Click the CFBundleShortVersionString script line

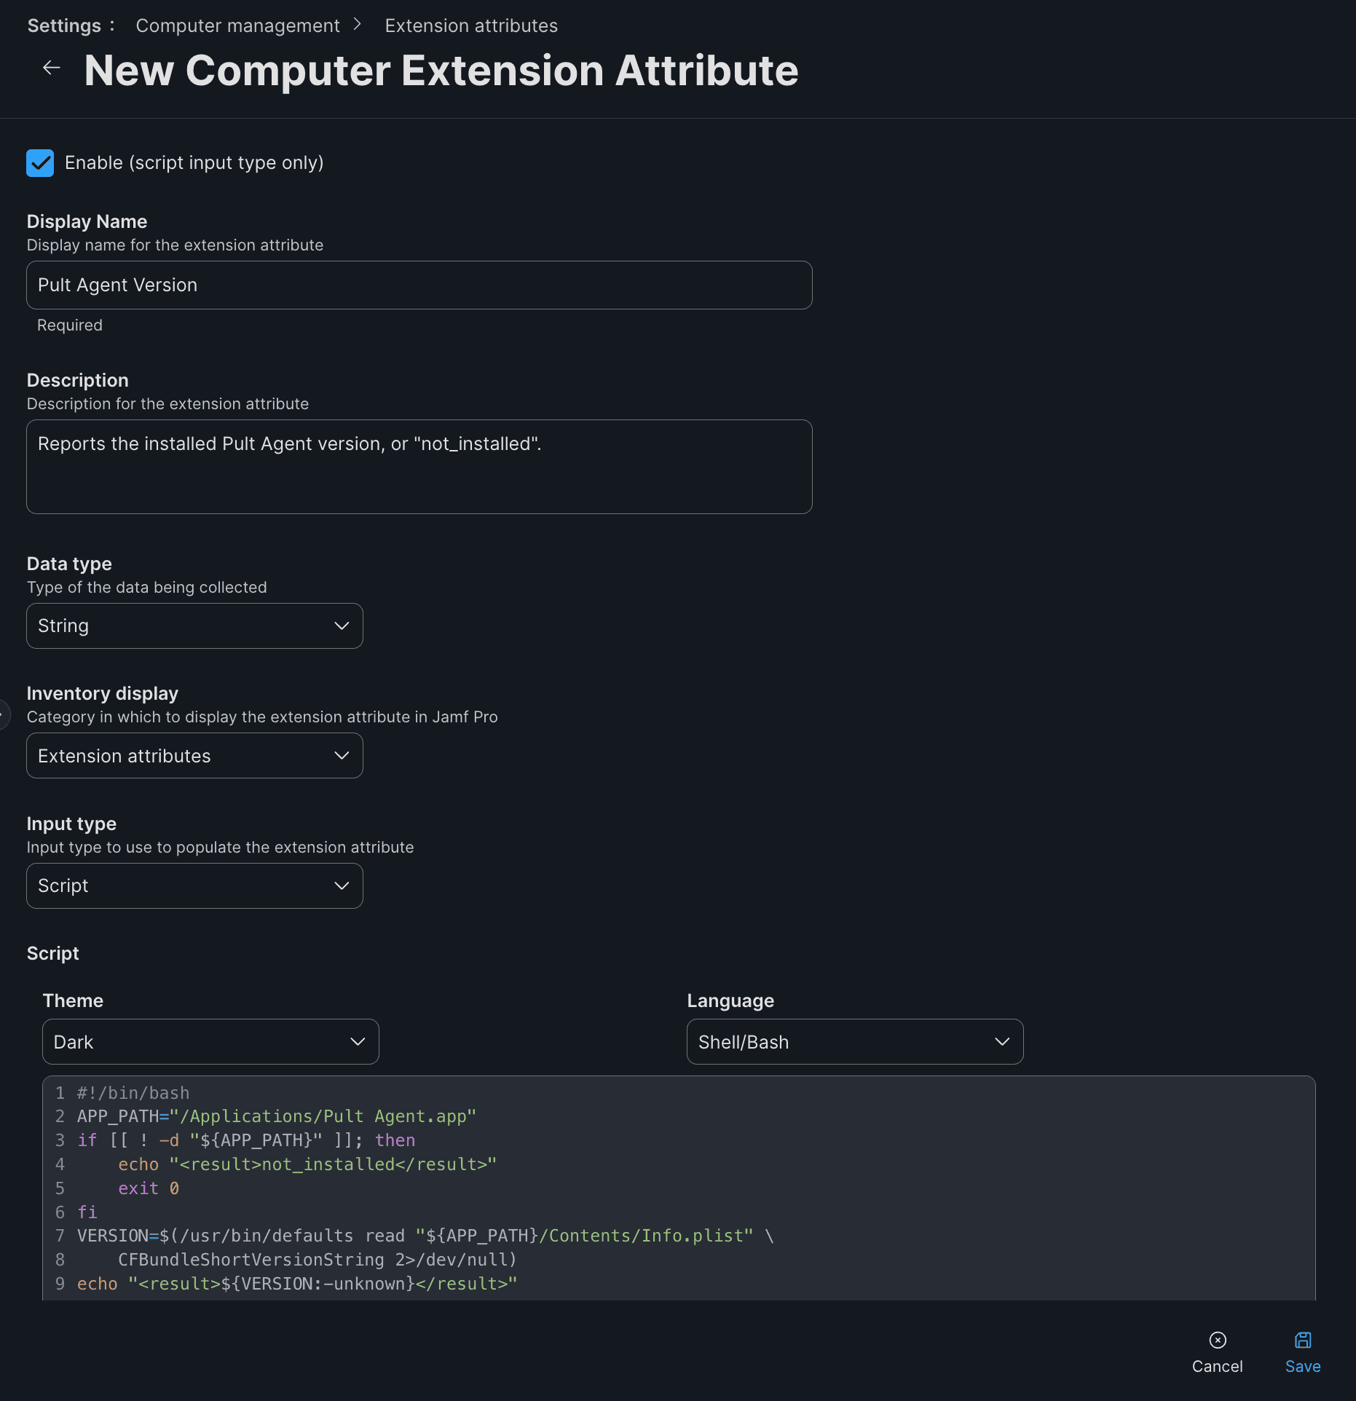[x=318, y=1260]
